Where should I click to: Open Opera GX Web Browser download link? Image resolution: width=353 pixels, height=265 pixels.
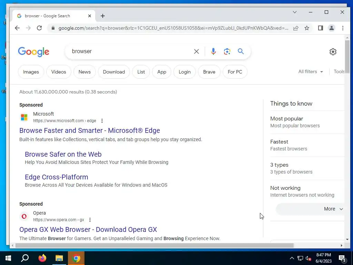point(88,229)
